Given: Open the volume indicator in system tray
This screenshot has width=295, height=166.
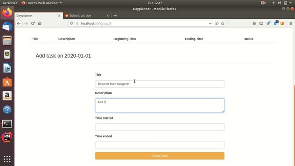Looking at the screenshot, I should (x=280, y=3).
